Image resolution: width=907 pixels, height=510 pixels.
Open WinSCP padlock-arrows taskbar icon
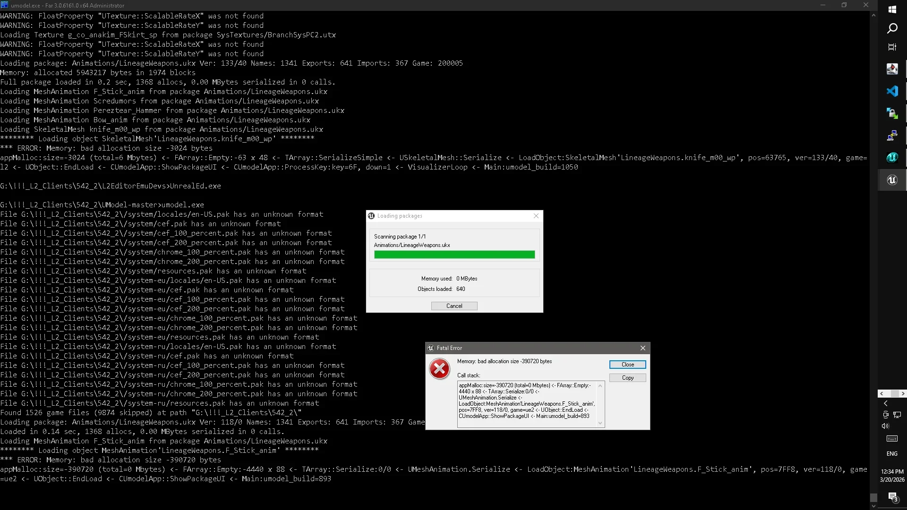(892, 113)
